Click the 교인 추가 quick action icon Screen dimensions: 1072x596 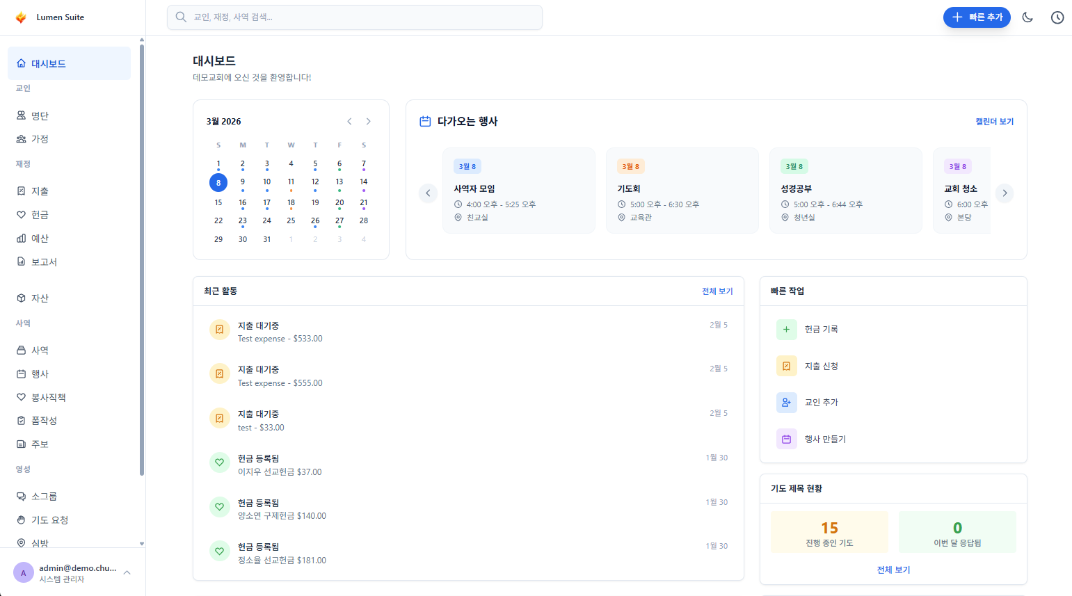coord(786,402)
